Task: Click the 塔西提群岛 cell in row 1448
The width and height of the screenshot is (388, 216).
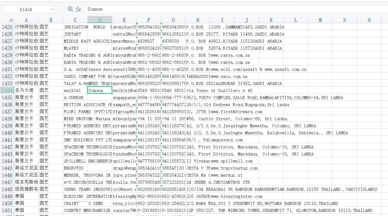Action: (x=26, y=189)
